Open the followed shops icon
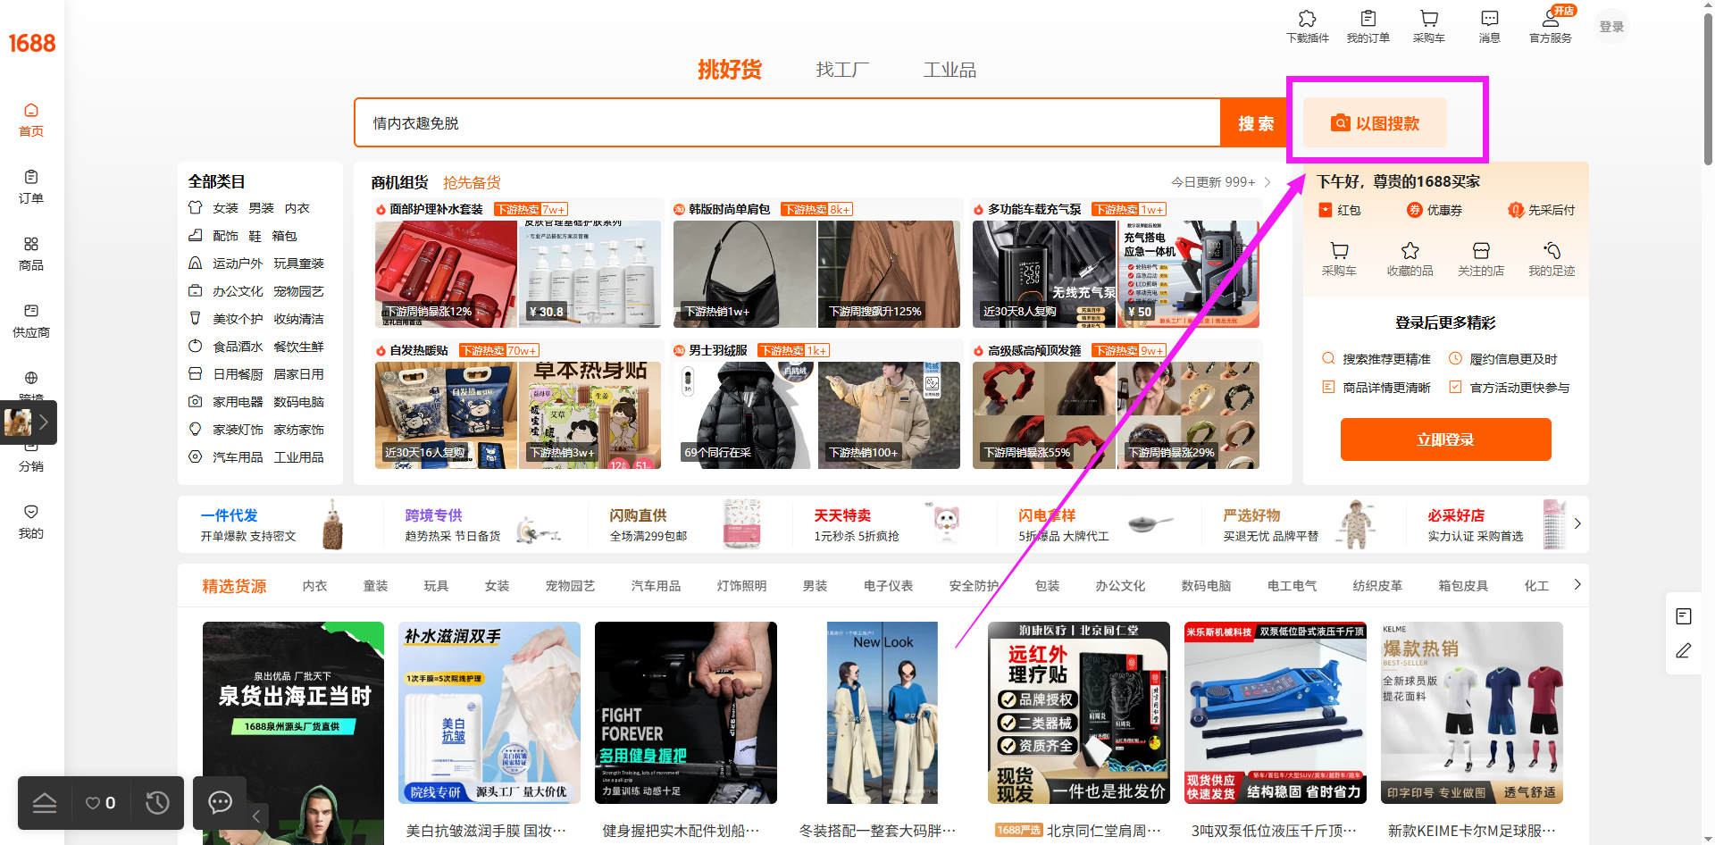This screenshot has width=1715, height=845. coord(1480,251)
